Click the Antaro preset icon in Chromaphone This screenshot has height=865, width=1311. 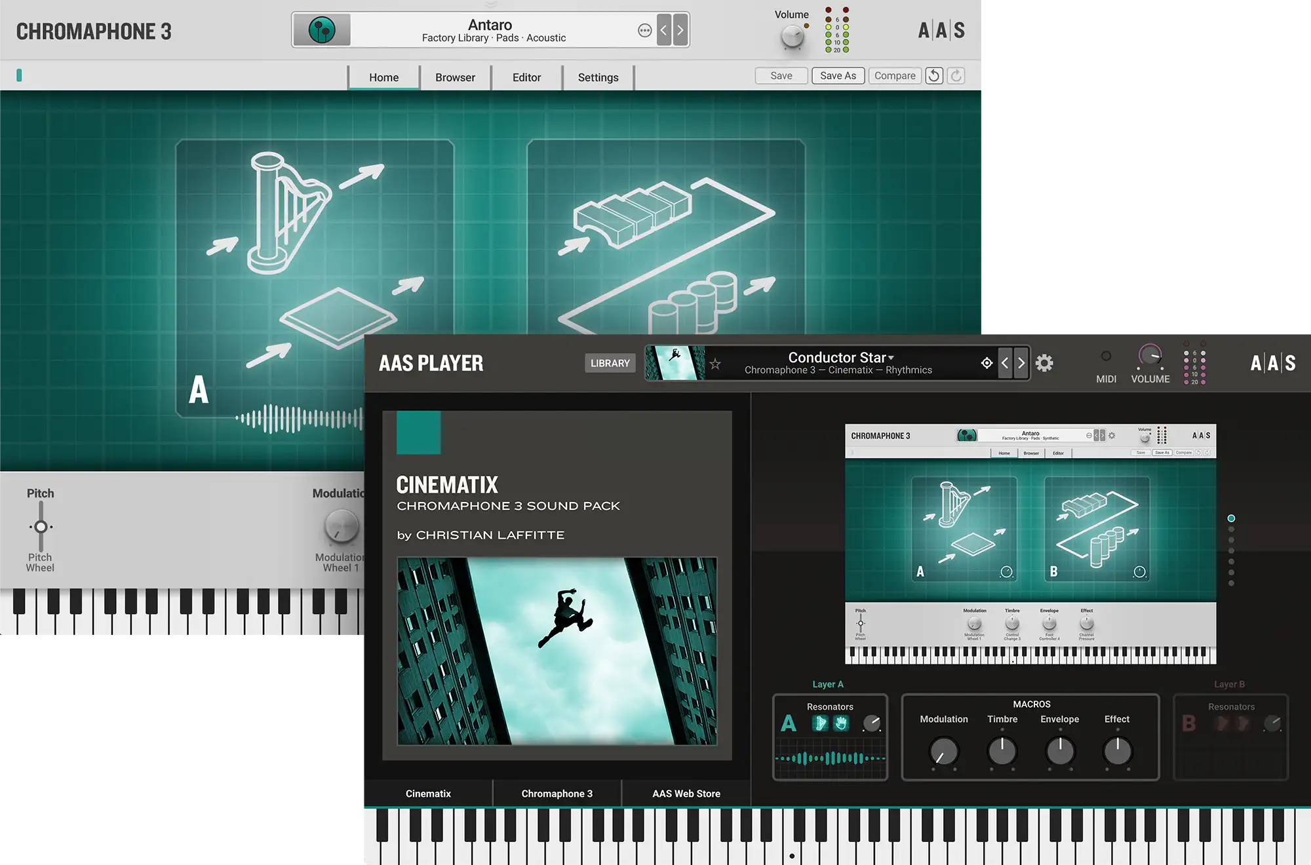click(322, 30)
